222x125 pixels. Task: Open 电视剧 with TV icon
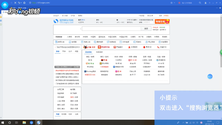coord(73,42)
